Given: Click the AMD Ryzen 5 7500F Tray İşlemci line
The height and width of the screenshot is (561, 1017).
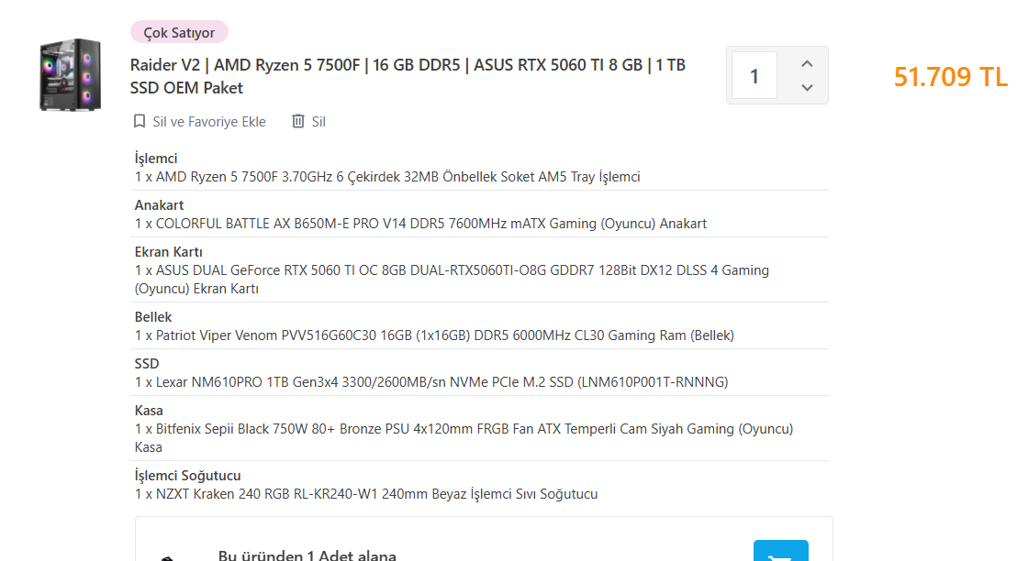Looking at the screenshot, I should tap(387, 177).
